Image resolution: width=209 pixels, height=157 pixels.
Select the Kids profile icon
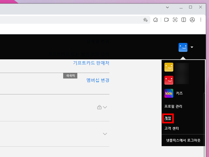169,93
